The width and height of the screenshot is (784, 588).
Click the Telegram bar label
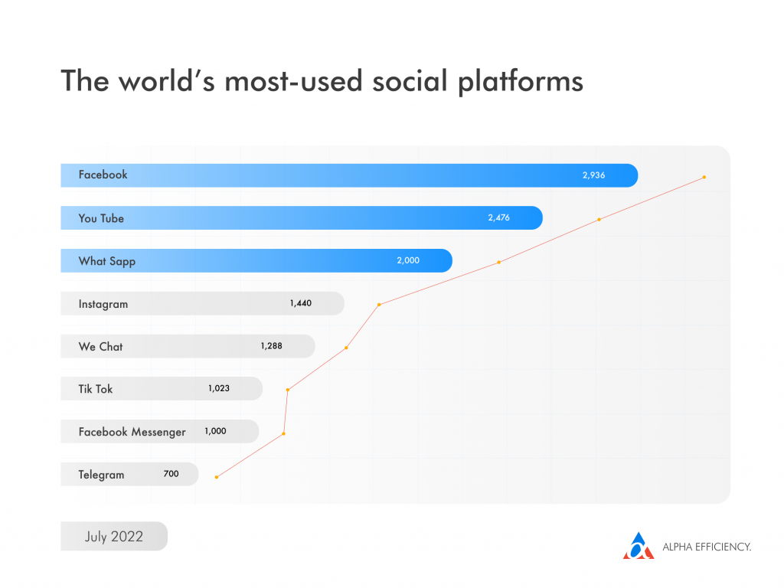101,475
